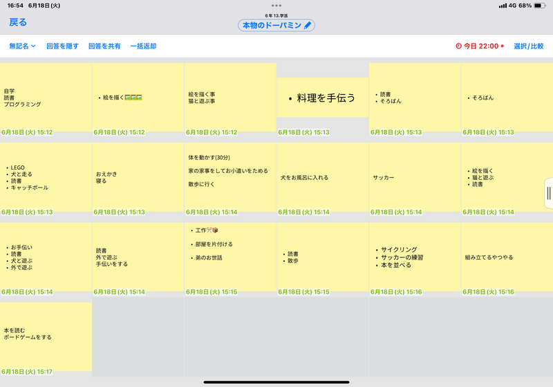Select the サッカー answer card
The image size is (553, 387).
tap(415, 178)
